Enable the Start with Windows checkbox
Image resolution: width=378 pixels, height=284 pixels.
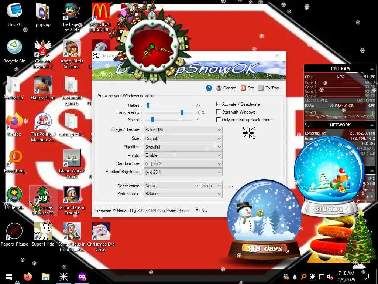coord(219,112)
